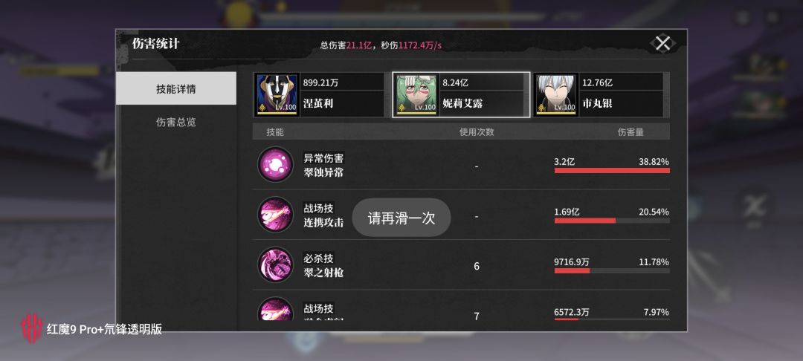803x361 pixels.
Task: Click the 翠蚀异常 abnormal damage skill icon
Action: [276, 165]
